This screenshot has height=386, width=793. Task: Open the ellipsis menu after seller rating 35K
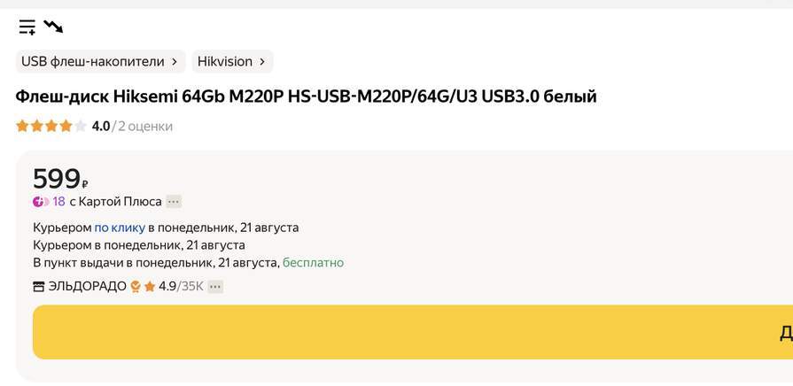click(x=215, y=287)
